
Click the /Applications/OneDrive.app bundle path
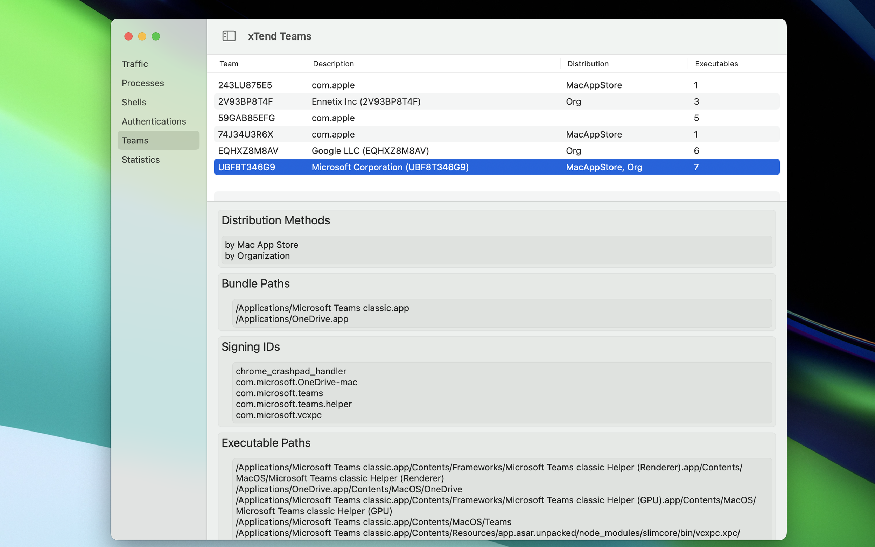pyautogui.click(x=292, y=319)
